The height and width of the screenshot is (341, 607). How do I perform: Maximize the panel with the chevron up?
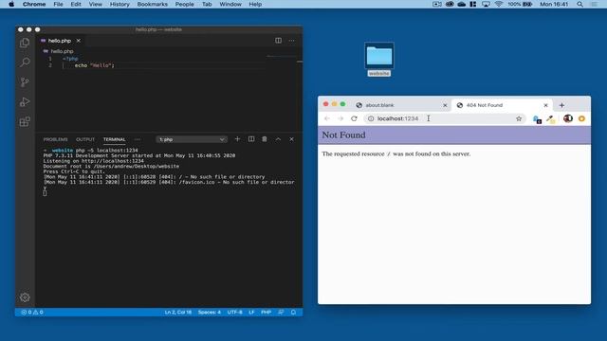click(278, 139)
